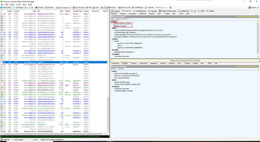Screen dimensions: 260x142
Task: Open the View menu
Action: pyautogui.click(x=25, y=5)
